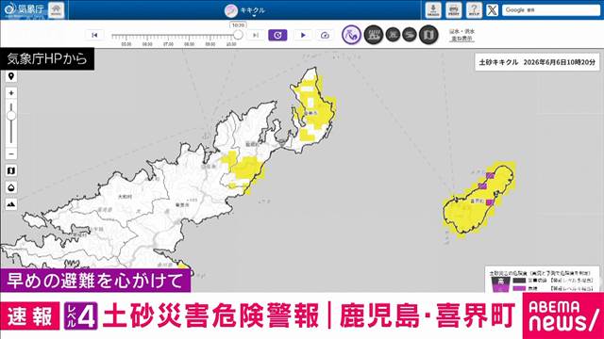
Task: Move the timeline slider handle
Action: pyautogui.click(x=238, y=35)
